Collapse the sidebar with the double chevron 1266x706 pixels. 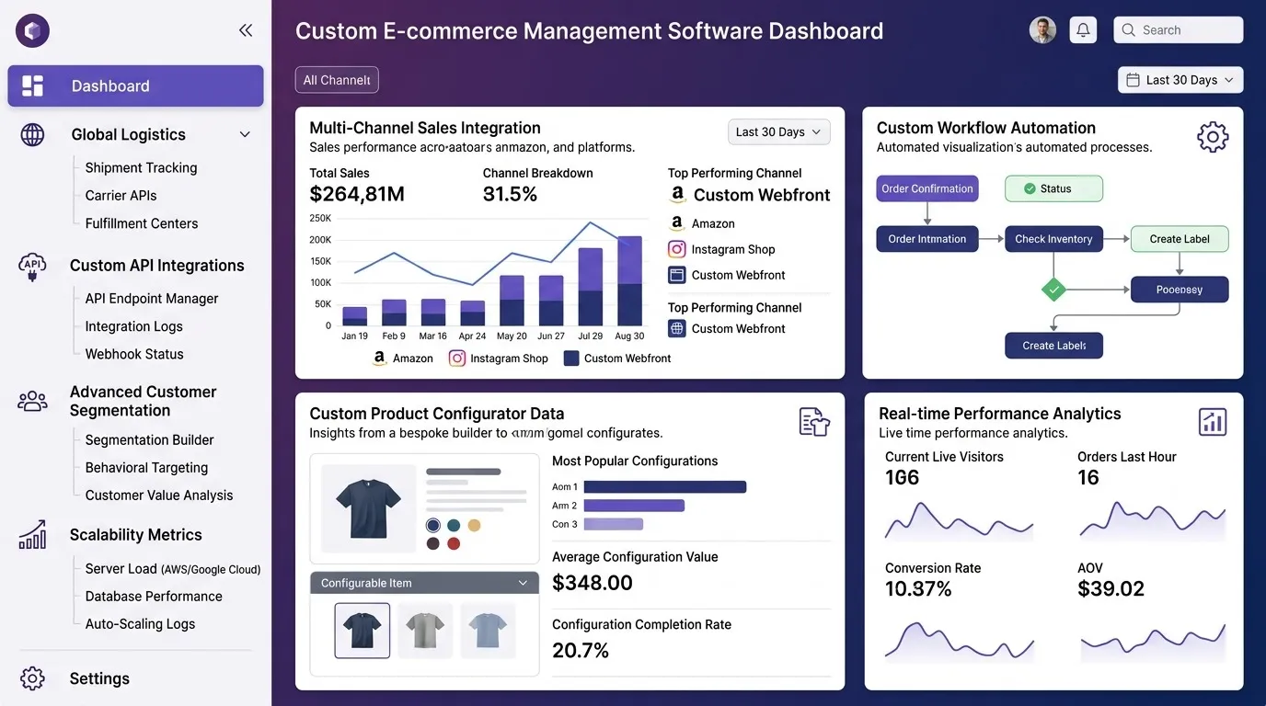click(x=246, y=30)
